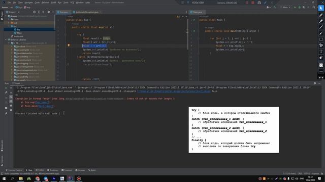The width and height of the screenshot is (325, 182).
Task: Select Exp class in project tree
Action: point(18,29)
